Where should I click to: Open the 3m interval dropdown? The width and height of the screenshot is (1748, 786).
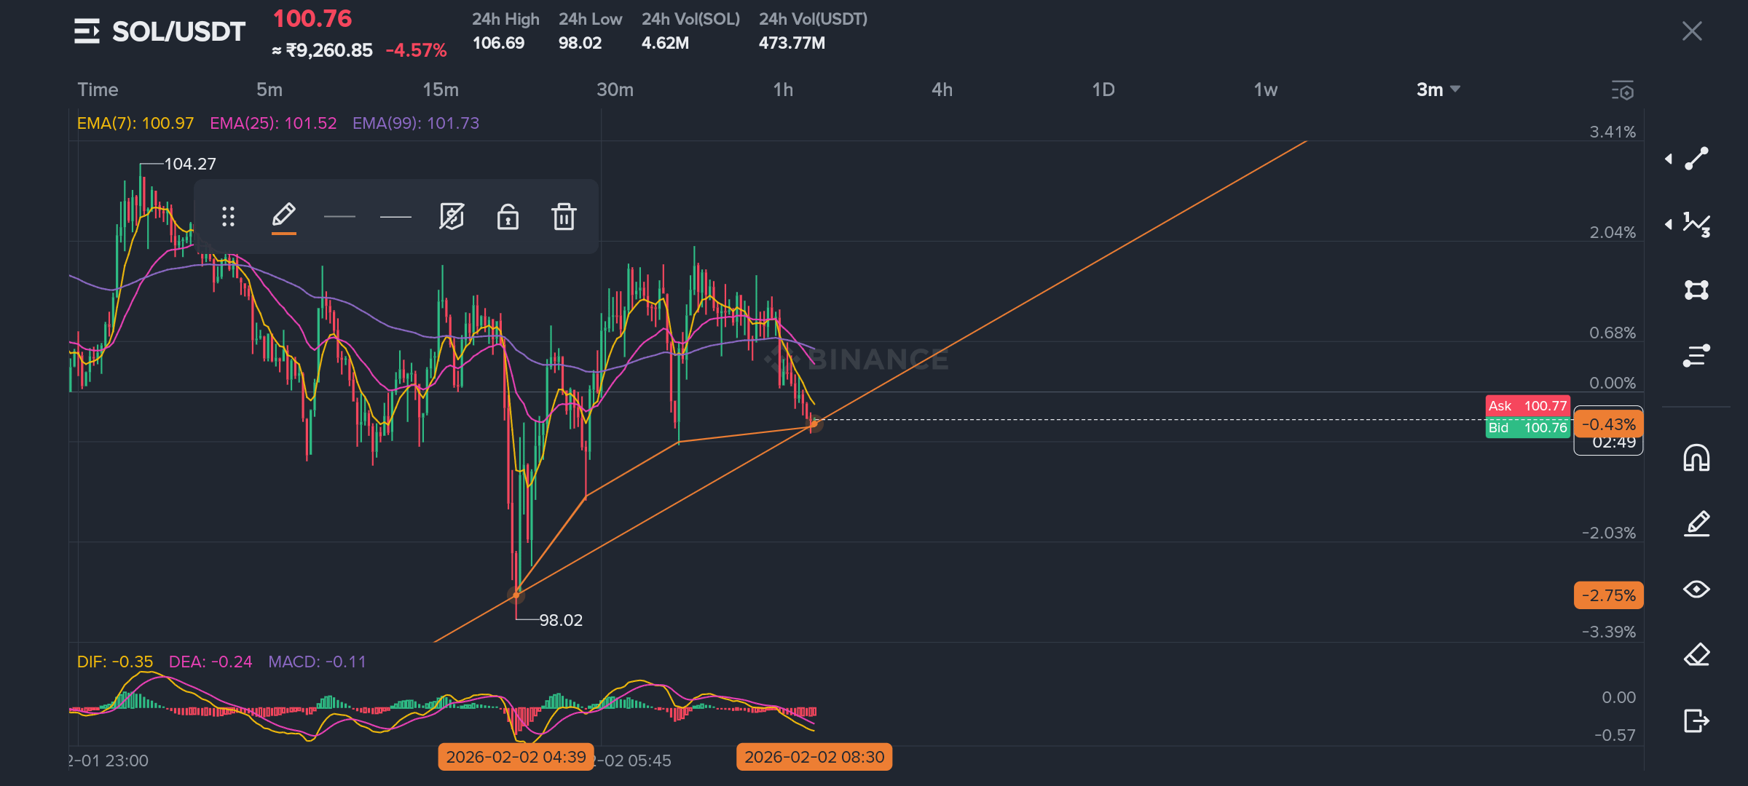coord(1438,90)
